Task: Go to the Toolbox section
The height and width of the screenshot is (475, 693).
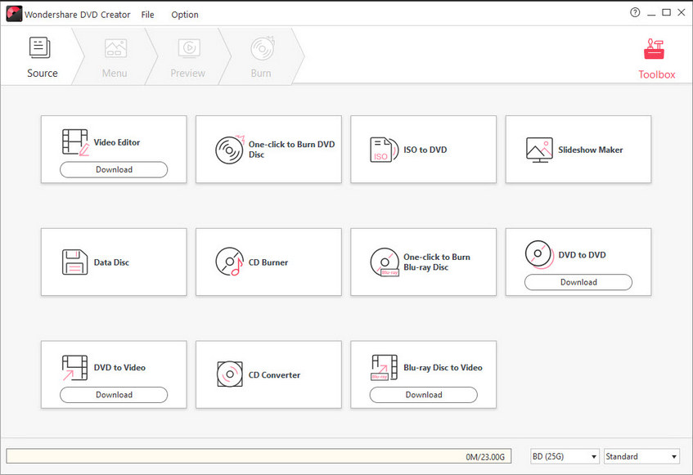Action: click(656, 56)
